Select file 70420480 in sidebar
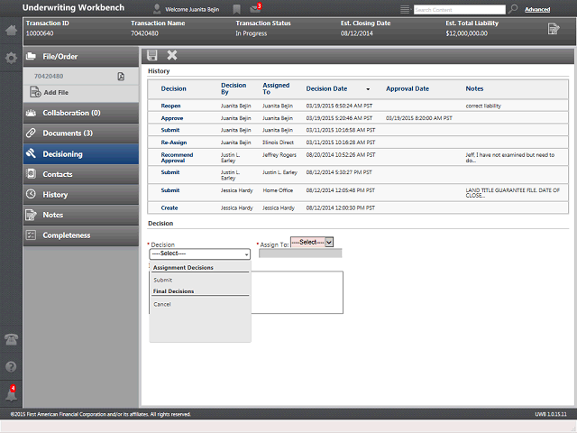 (x=49, y=76)
